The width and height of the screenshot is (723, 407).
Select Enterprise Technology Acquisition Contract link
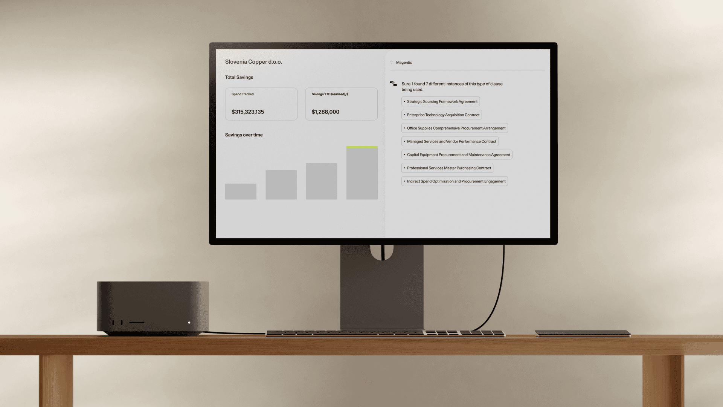[443, 115]
